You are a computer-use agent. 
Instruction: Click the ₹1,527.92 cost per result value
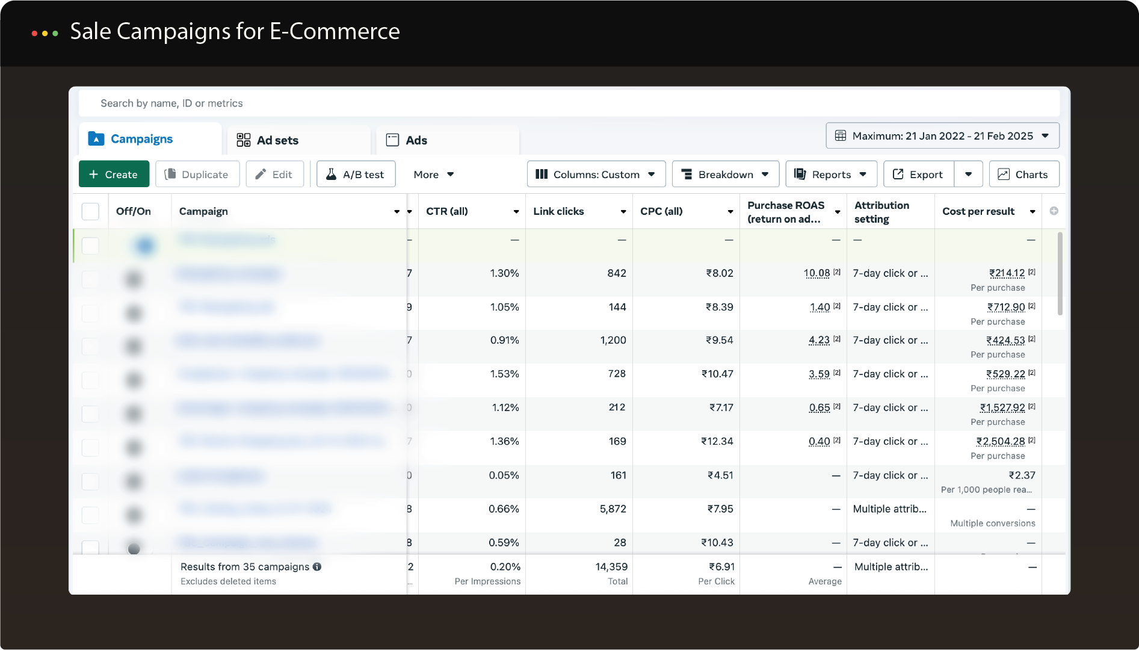[x=1002, y=407]
